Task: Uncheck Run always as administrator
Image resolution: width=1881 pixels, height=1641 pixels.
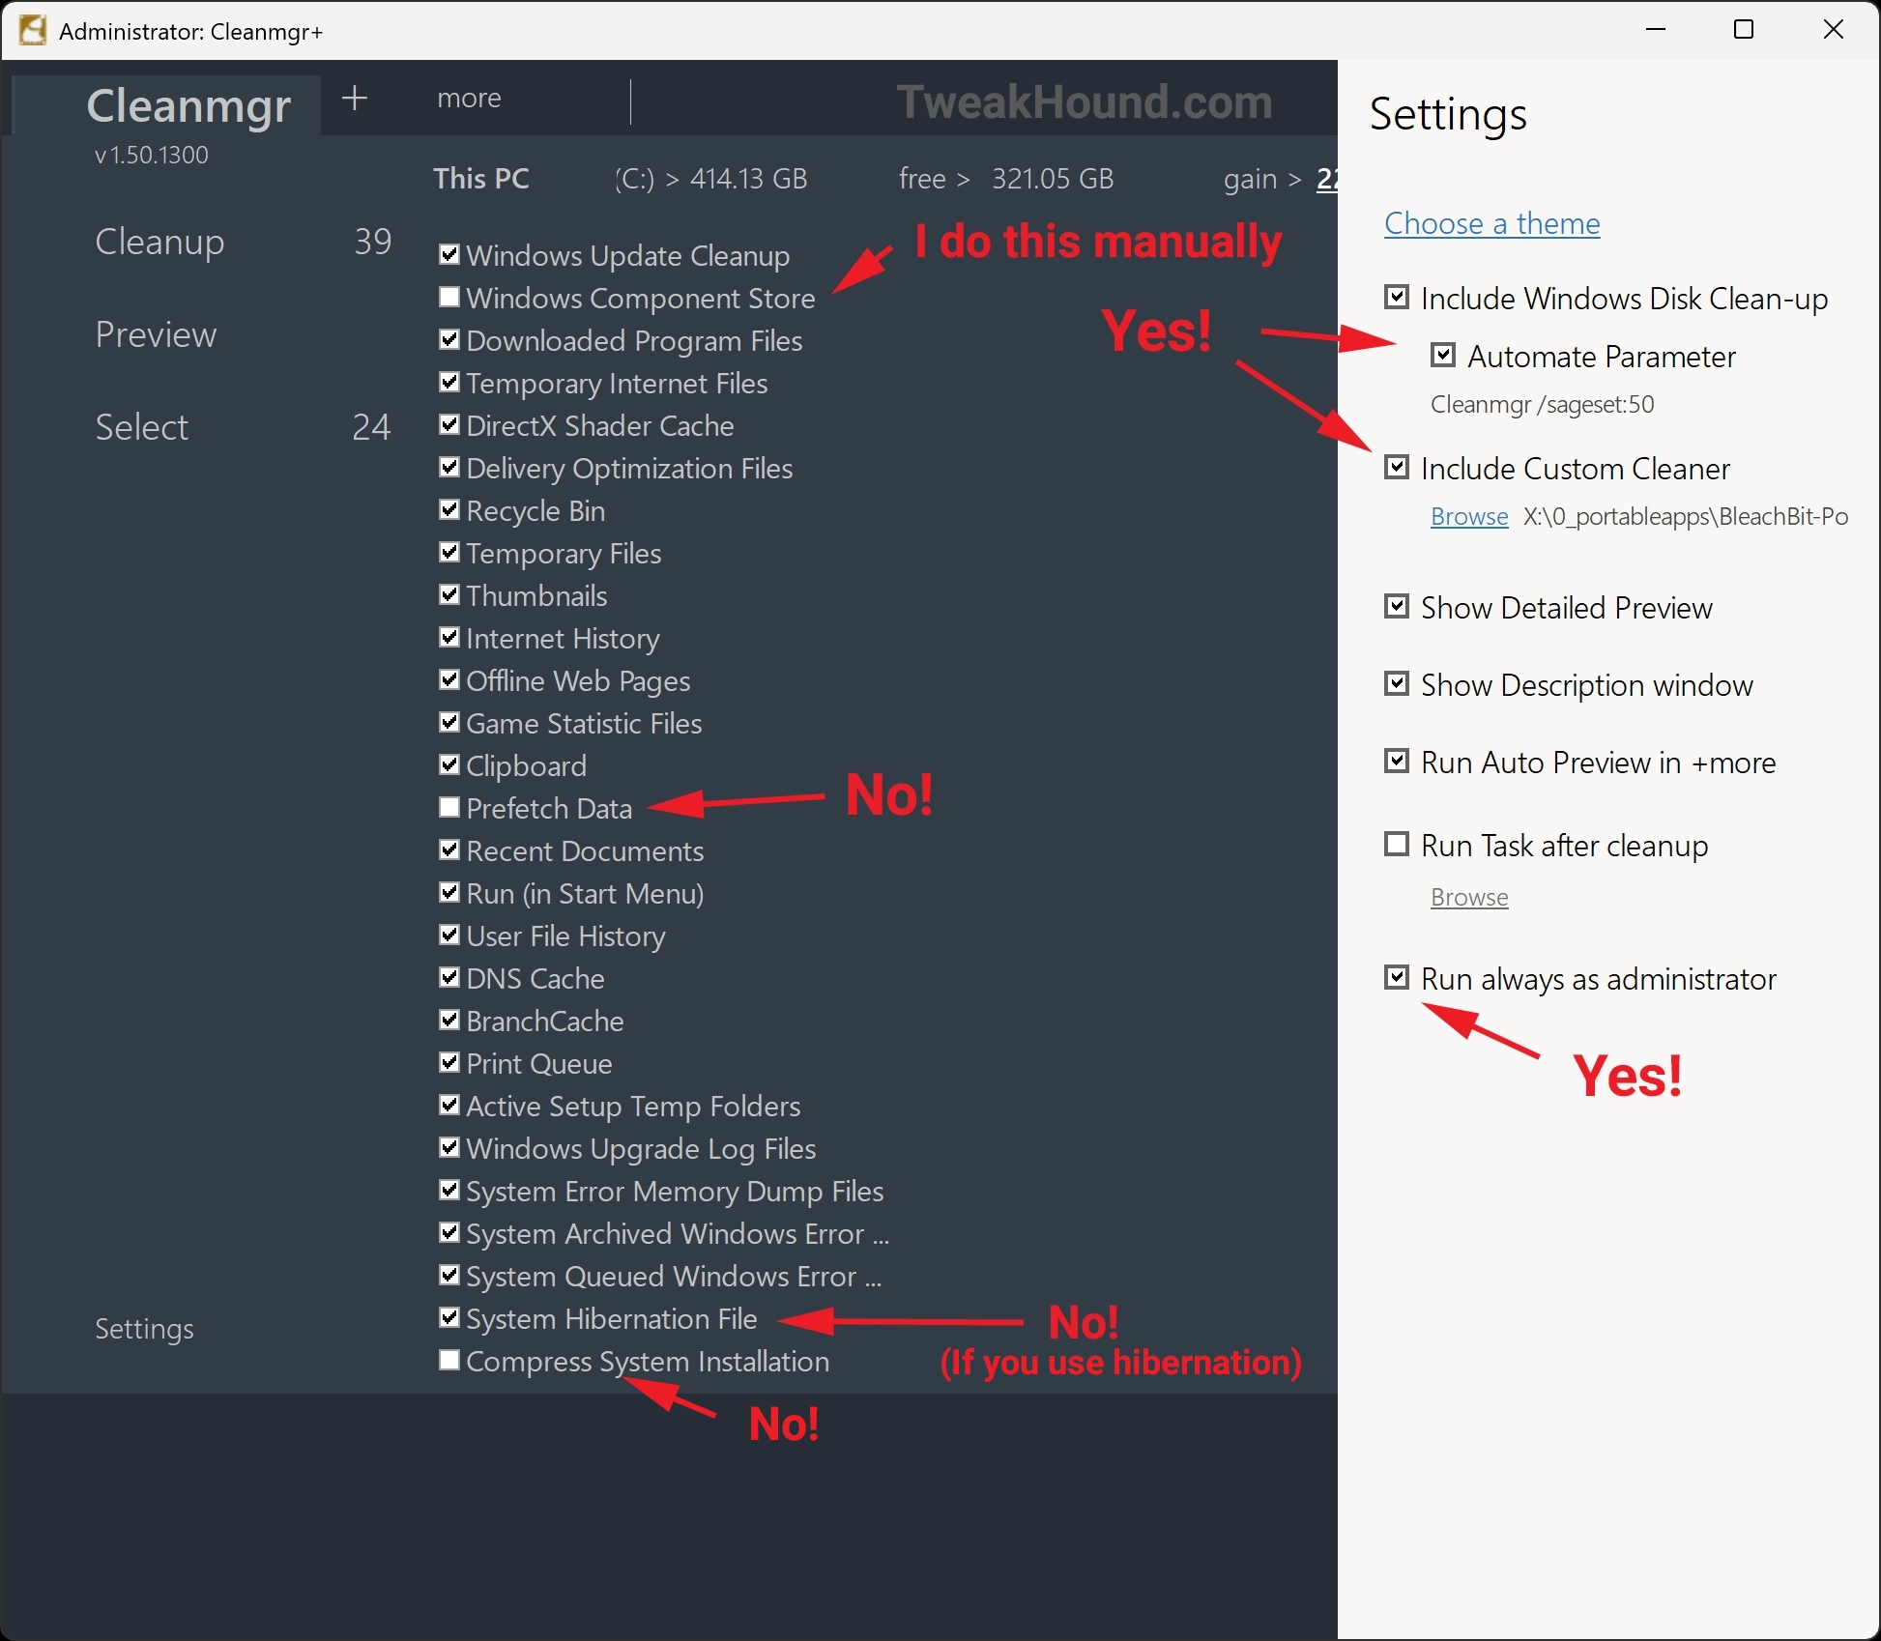Action: 1396,977
